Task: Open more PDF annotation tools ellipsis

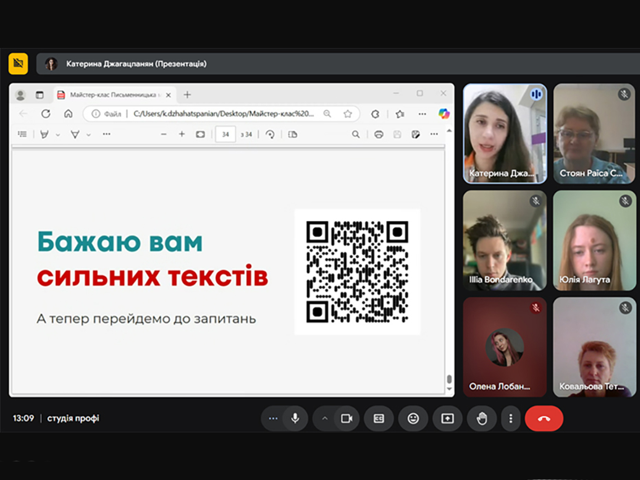Action: point(107,134)
